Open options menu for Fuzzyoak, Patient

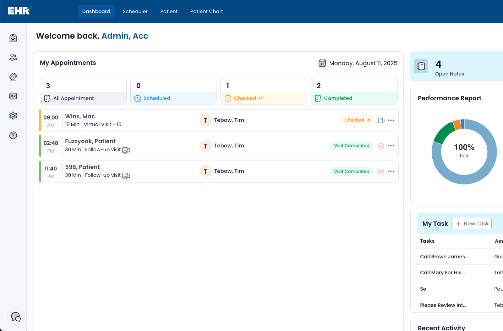(391, 146)
